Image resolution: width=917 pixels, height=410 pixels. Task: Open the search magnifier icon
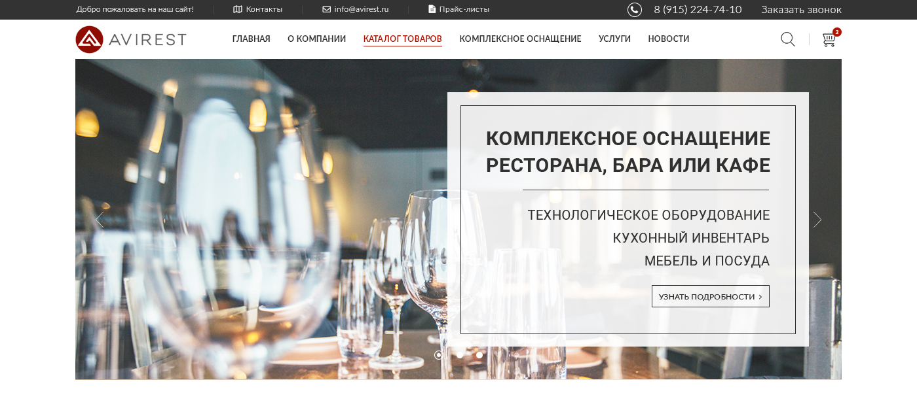[x=788, y=39]
